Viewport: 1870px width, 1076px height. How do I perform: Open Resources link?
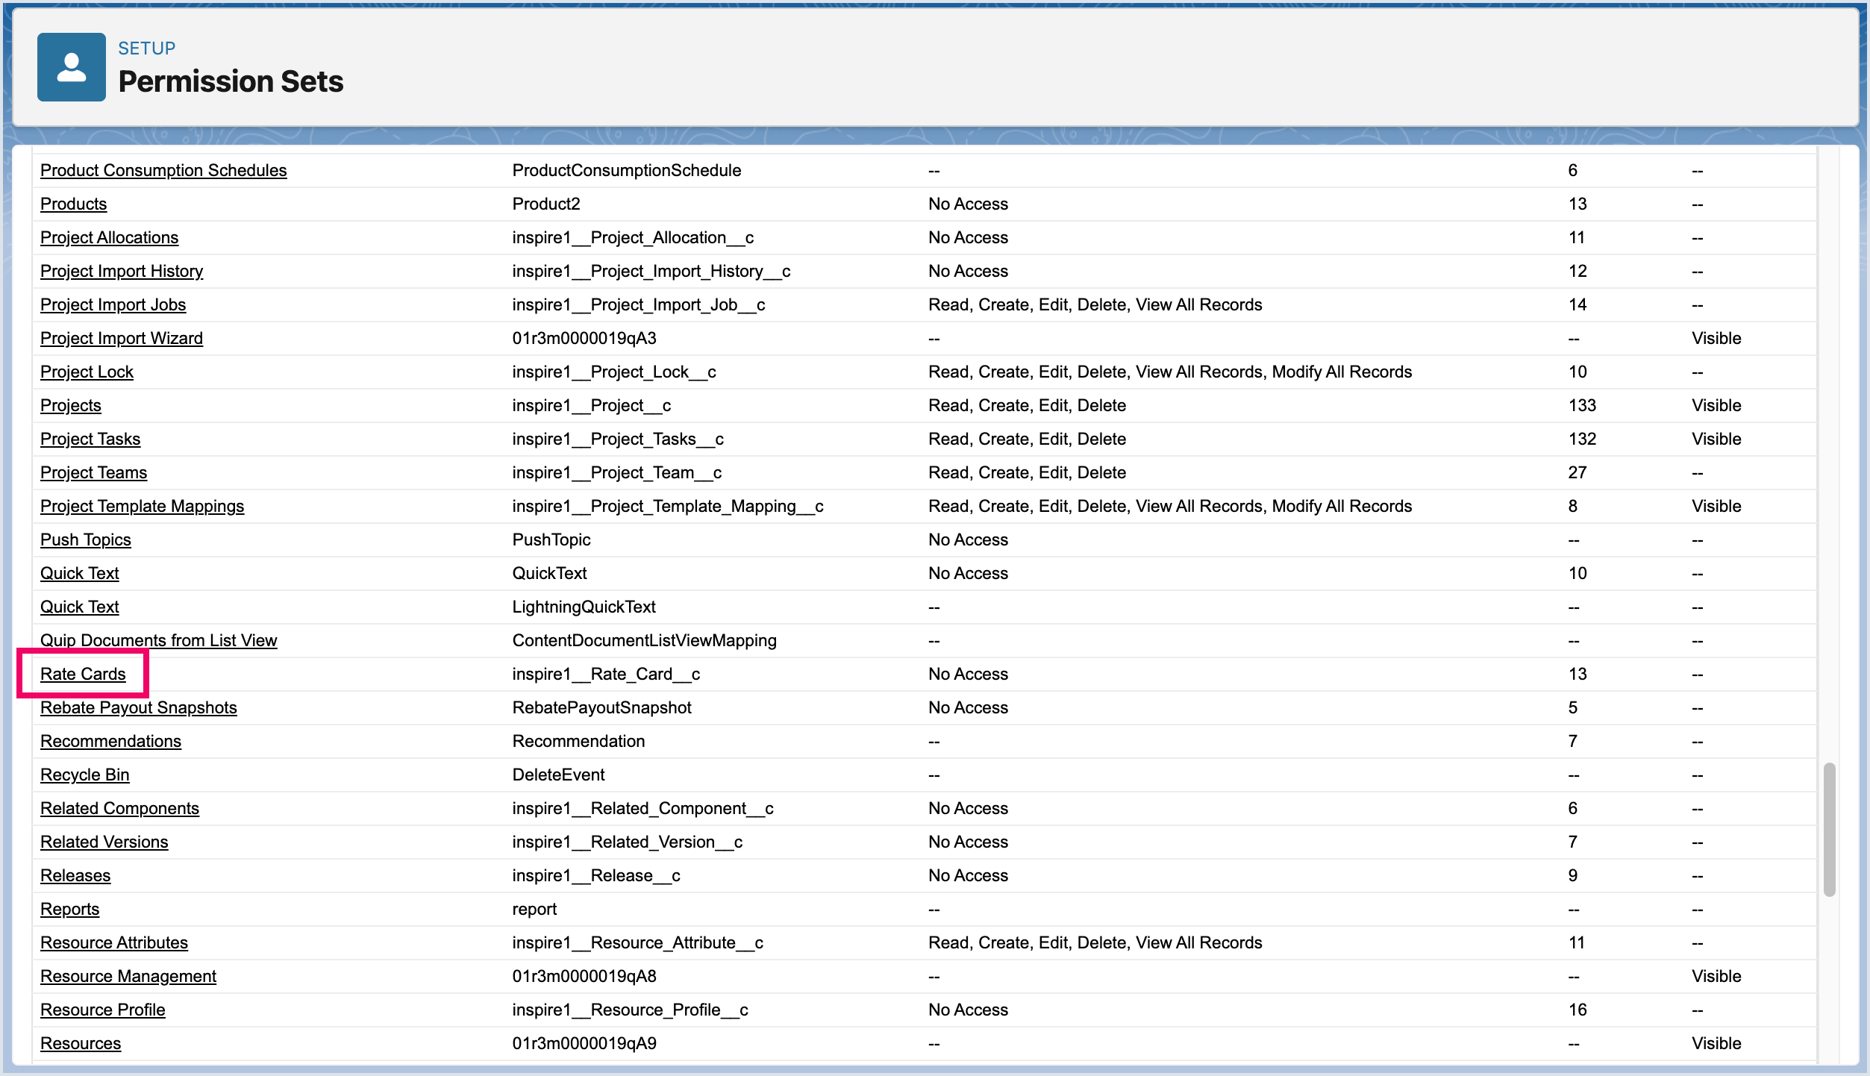81,1043
